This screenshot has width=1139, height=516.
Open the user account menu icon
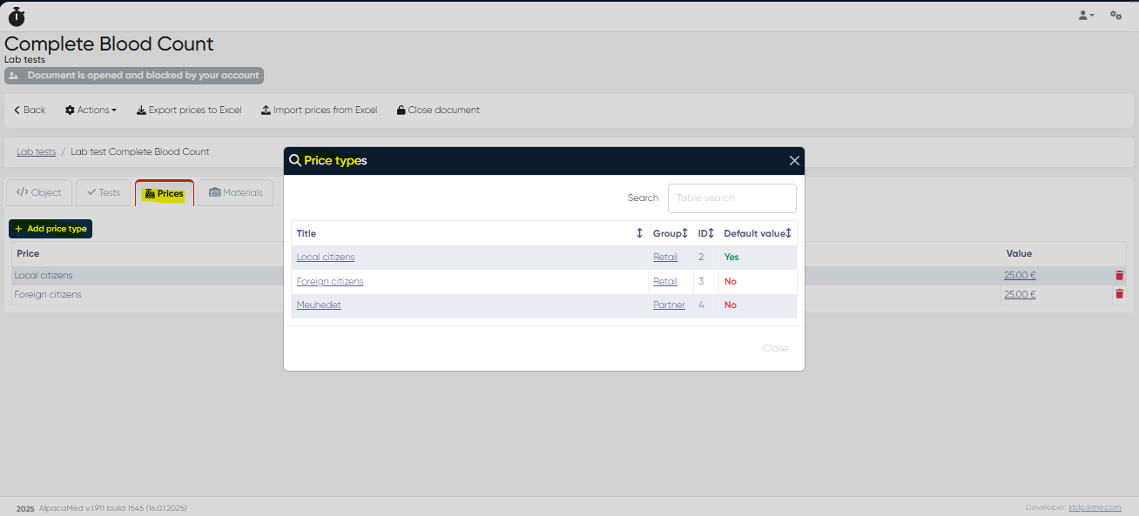click(1086, 16)
